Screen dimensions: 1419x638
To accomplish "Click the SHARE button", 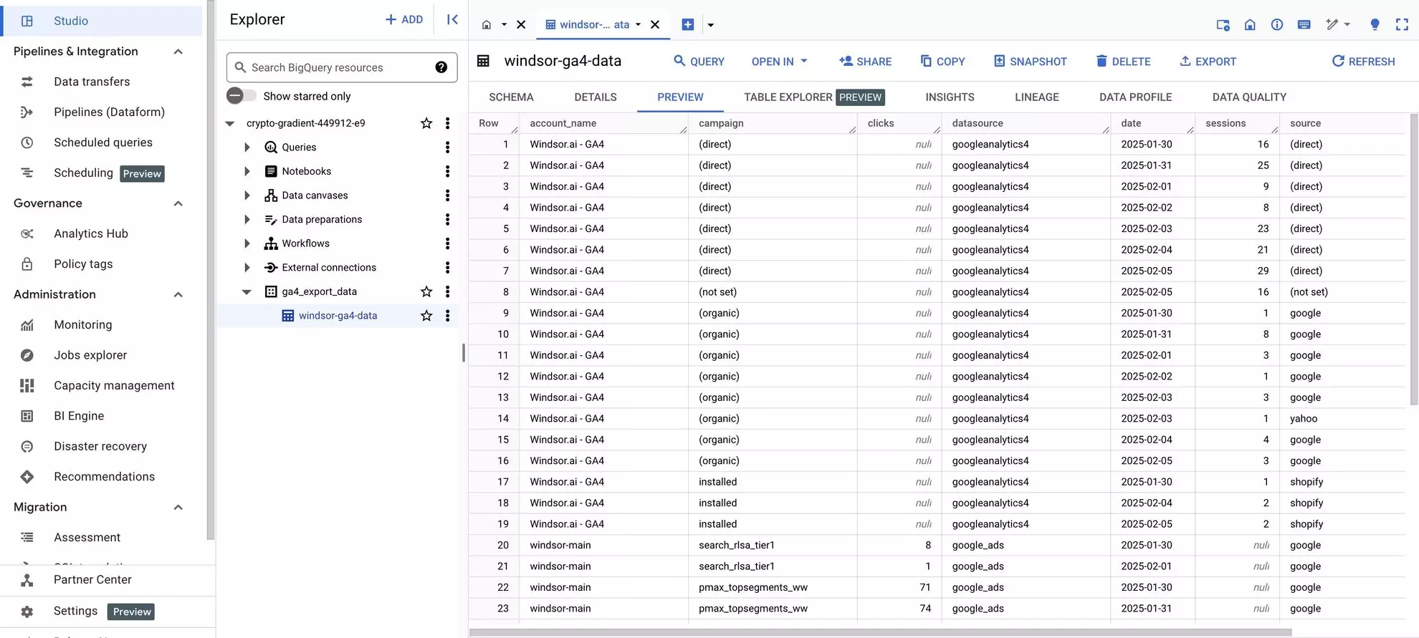I will tap(865, 62).
